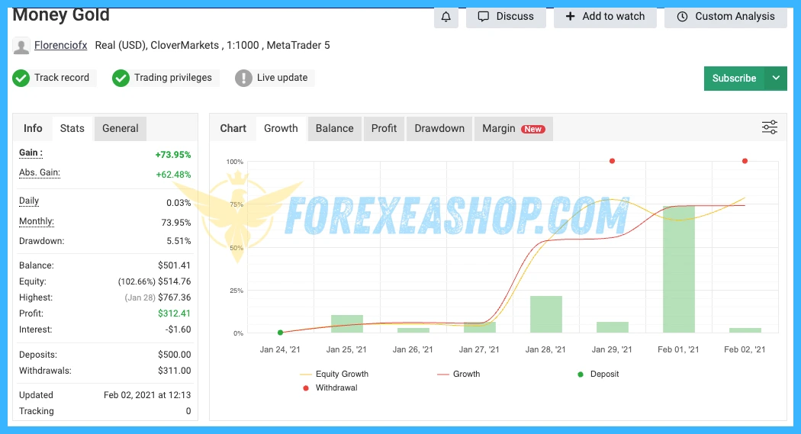Click the Add to watch button
Screen dimensions: 801x434
coord(605,17)
